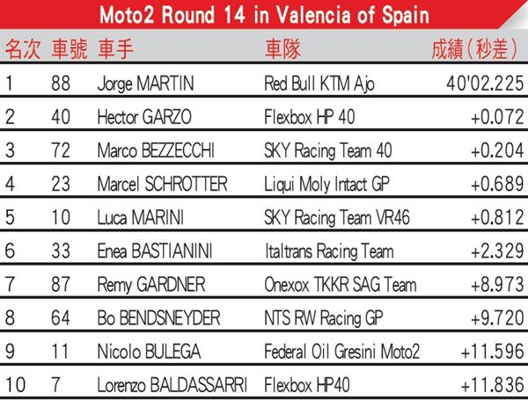Click winning time 40'02.225
The width and height of the screenshot is (528, 400).
point(485,84)
